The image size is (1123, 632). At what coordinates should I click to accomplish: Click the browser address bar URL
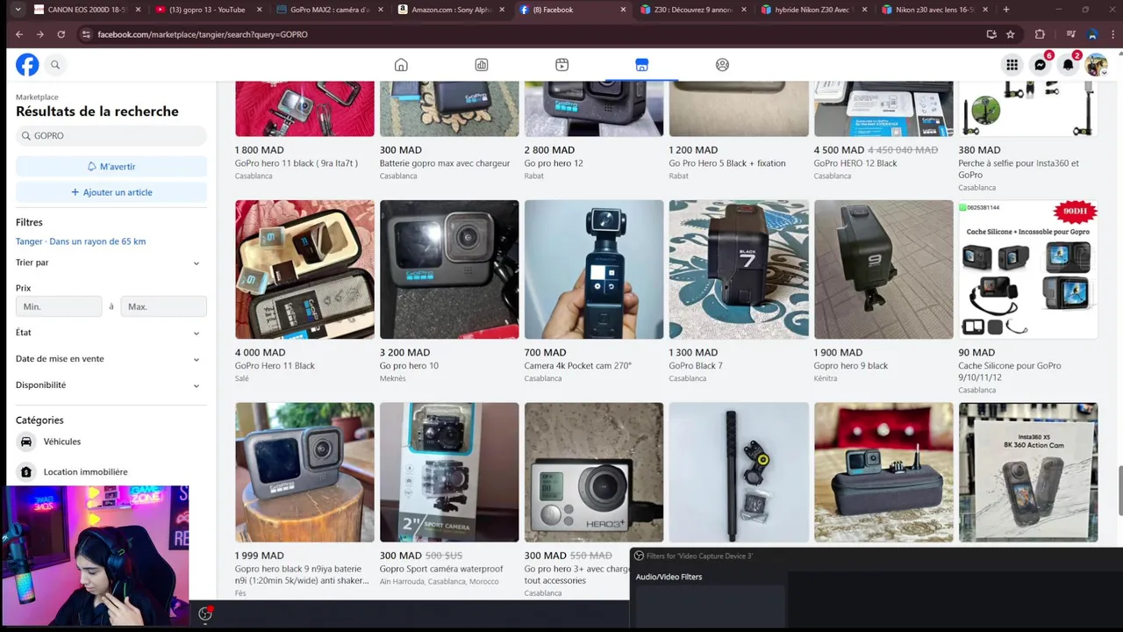pyautogui.click(x=203, y=34)
